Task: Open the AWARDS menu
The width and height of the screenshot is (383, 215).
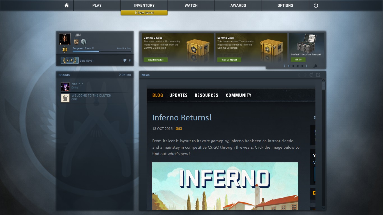Action: 238,5
